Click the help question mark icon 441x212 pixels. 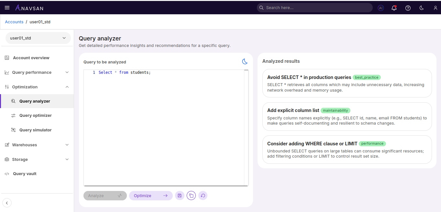click(x=408, y=8)
